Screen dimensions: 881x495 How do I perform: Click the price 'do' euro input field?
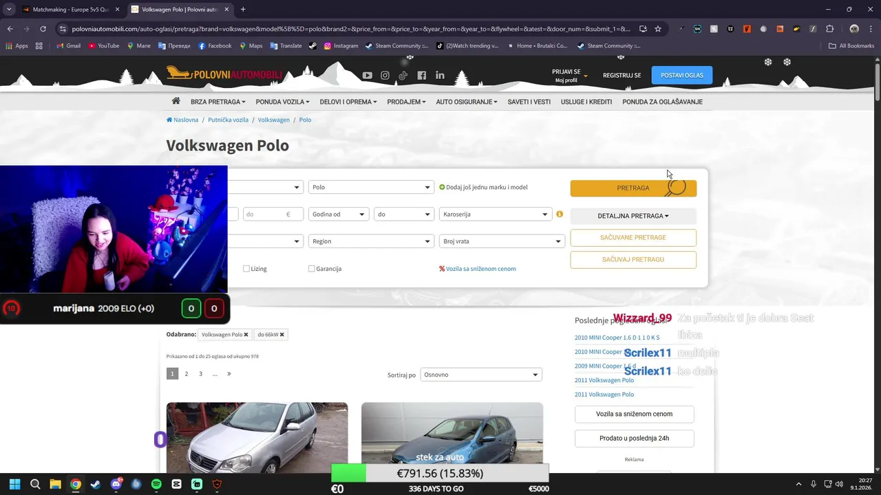tap(273, 214)
